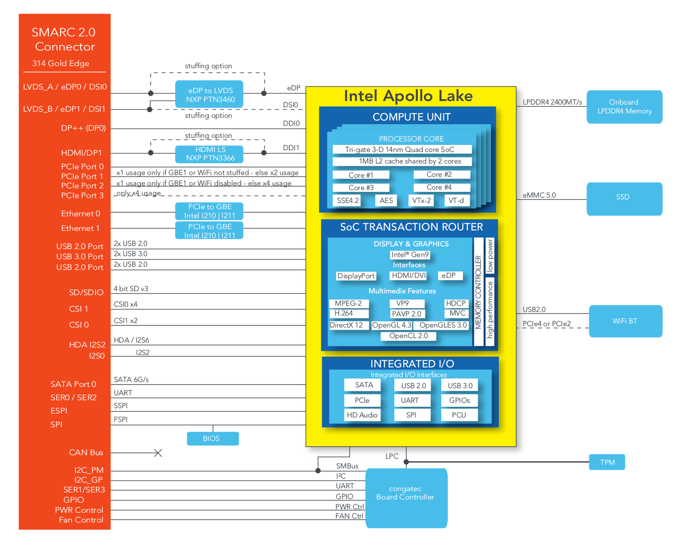Select the HDMI LS NXP PTN3366 block

point(209,154)
